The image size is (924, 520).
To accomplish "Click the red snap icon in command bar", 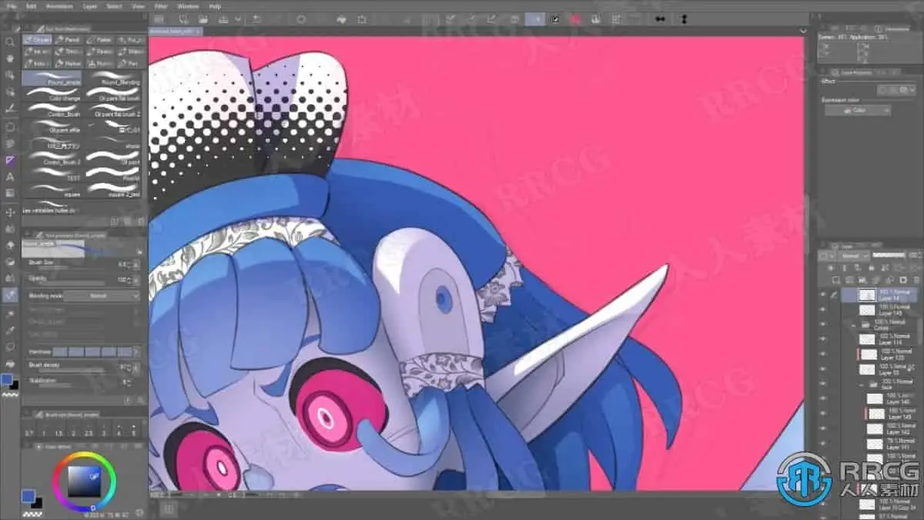I will click(574, 18).
